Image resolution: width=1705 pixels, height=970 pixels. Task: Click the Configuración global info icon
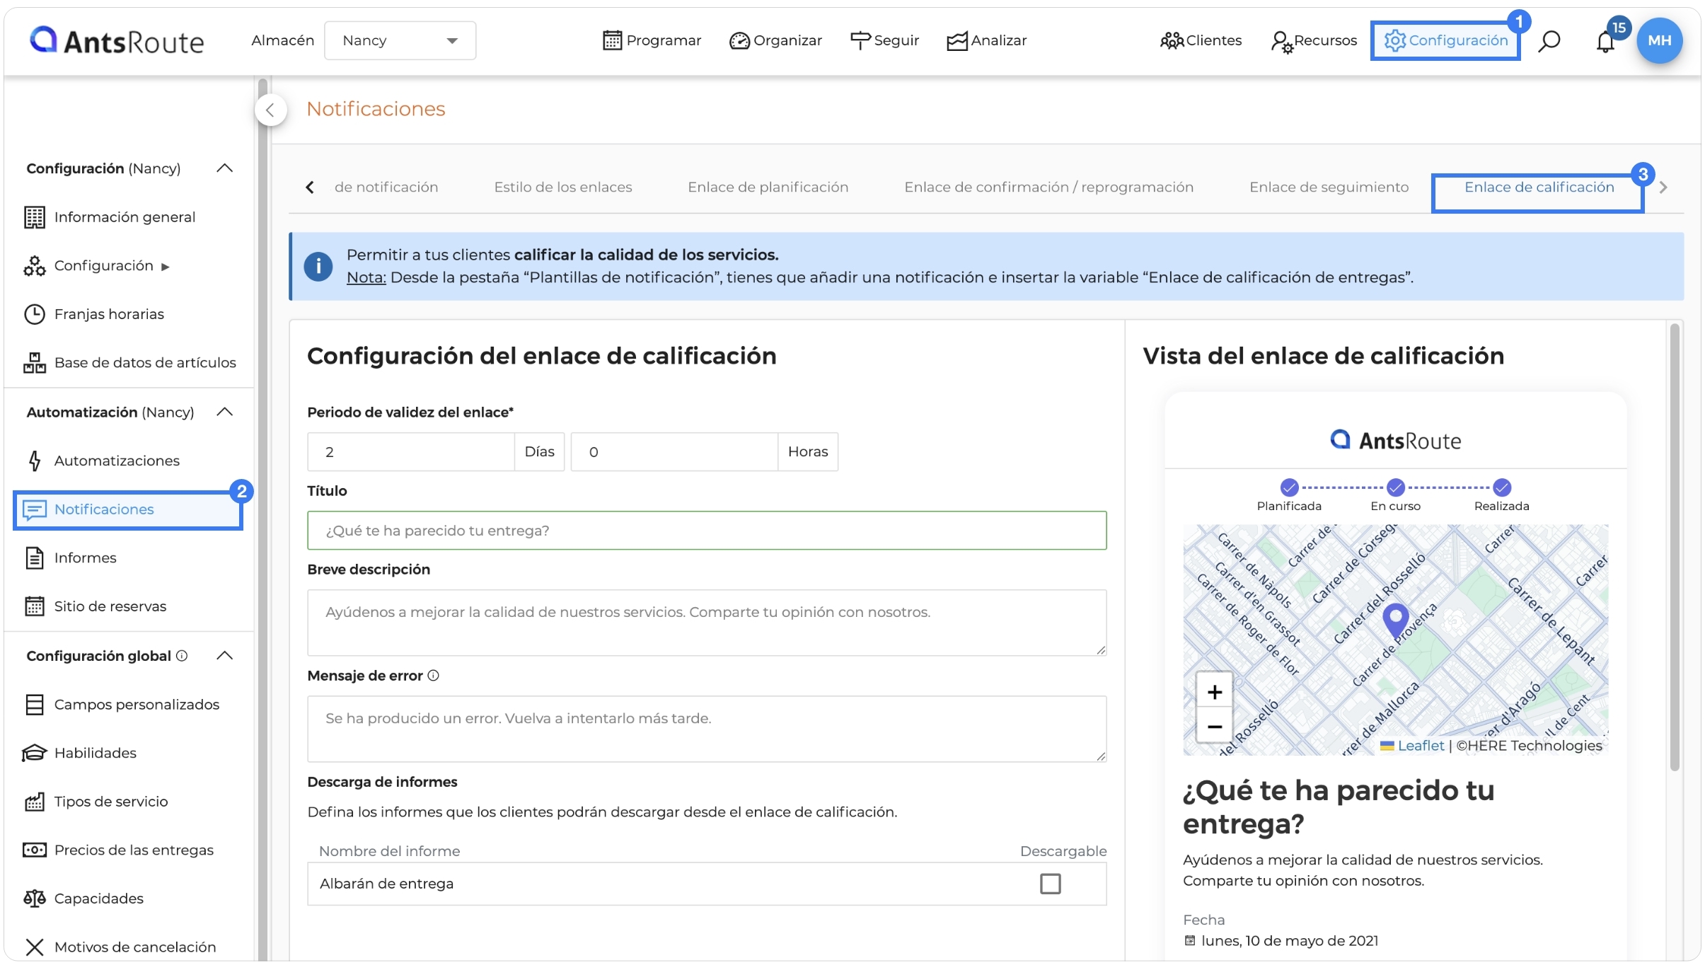[182, 656]
